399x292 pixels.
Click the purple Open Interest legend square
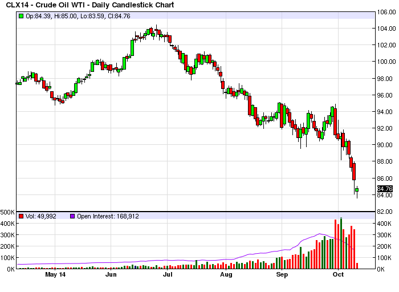click(72, 216)
